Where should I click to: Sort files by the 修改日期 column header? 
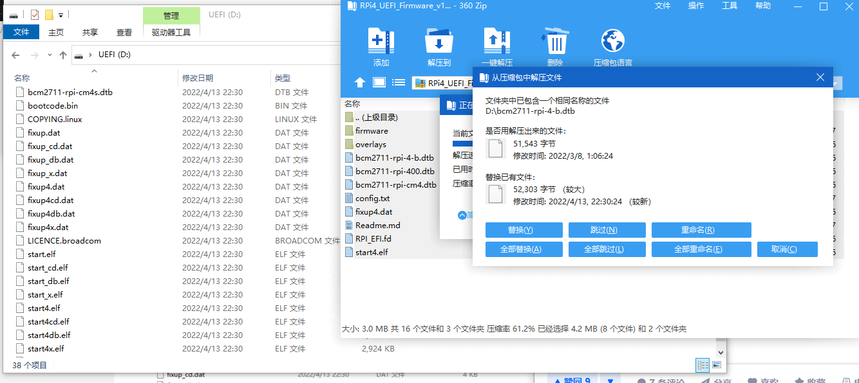tap(198, 78)
